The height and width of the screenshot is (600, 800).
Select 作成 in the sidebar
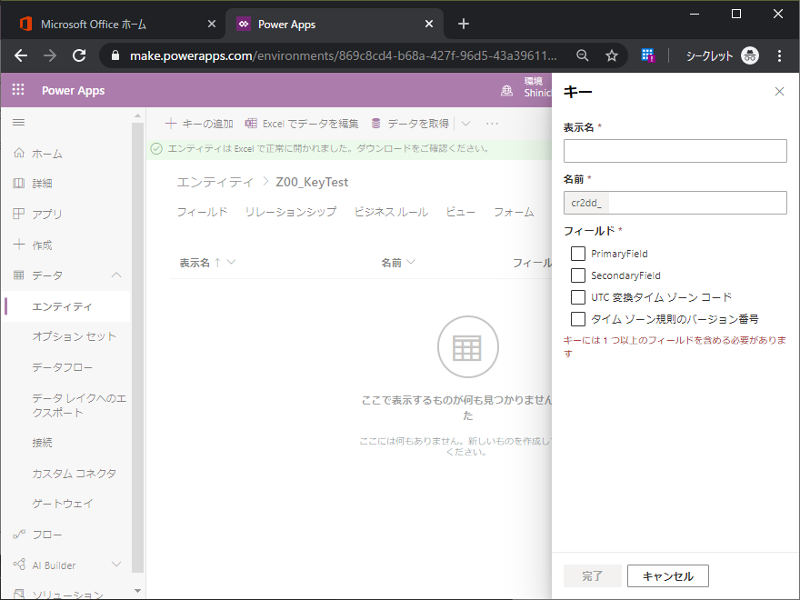[x=42, y=245]
